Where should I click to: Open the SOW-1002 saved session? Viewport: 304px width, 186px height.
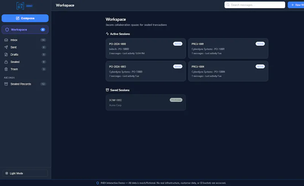tap(146, 102)
